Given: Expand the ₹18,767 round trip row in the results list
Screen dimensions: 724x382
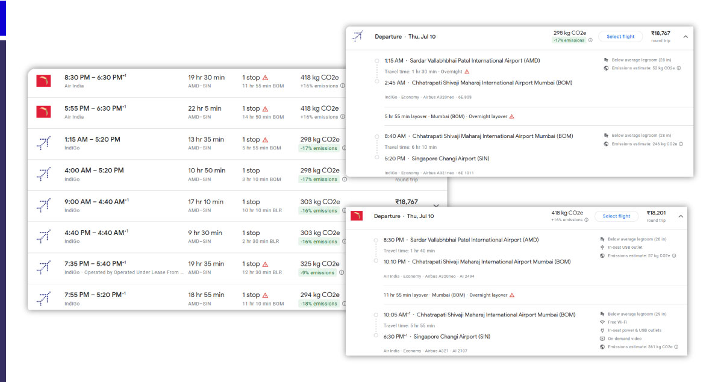Looking at the screenshot, I should point(435,205).
